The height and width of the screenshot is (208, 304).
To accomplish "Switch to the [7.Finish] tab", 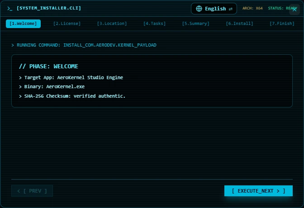I will click(x=282, y=24).
